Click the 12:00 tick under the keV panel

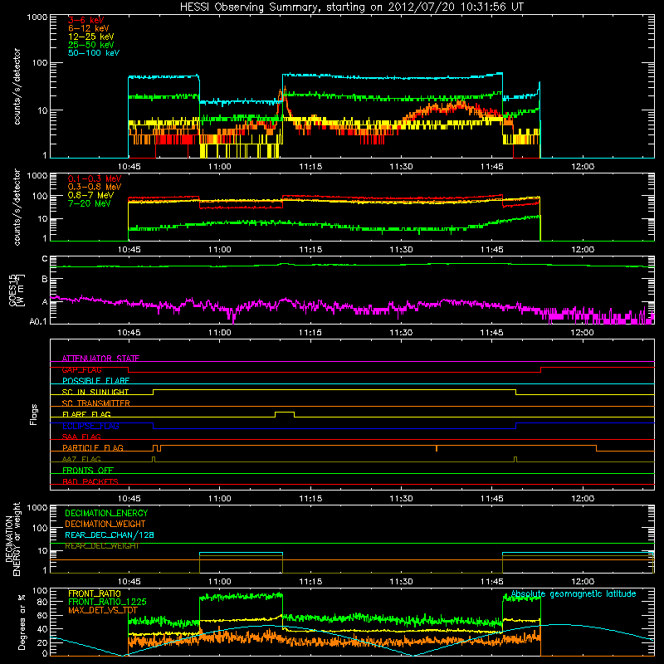pos(583,167)
